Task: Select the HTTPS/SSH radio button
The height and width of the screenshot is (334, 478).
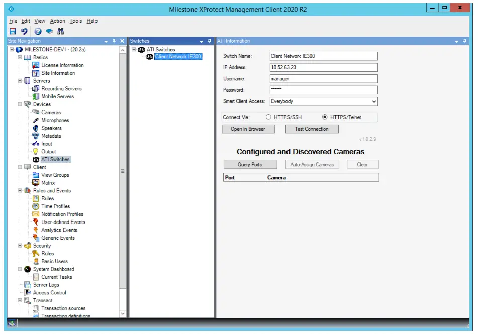Action: point(268,117)
